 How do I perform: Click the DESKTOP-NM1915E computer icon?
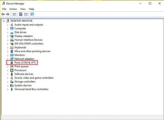(x=8, y=21)
